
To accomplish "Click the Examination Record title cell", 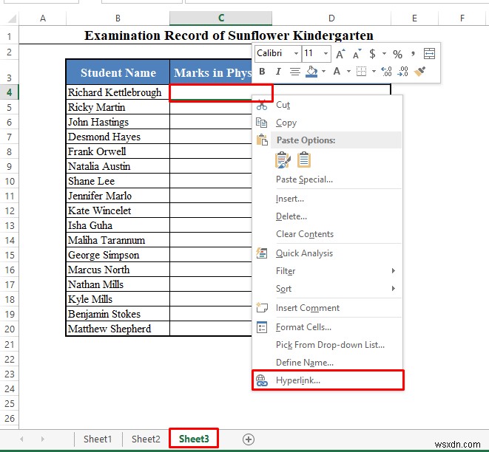I will pos(229,35).
